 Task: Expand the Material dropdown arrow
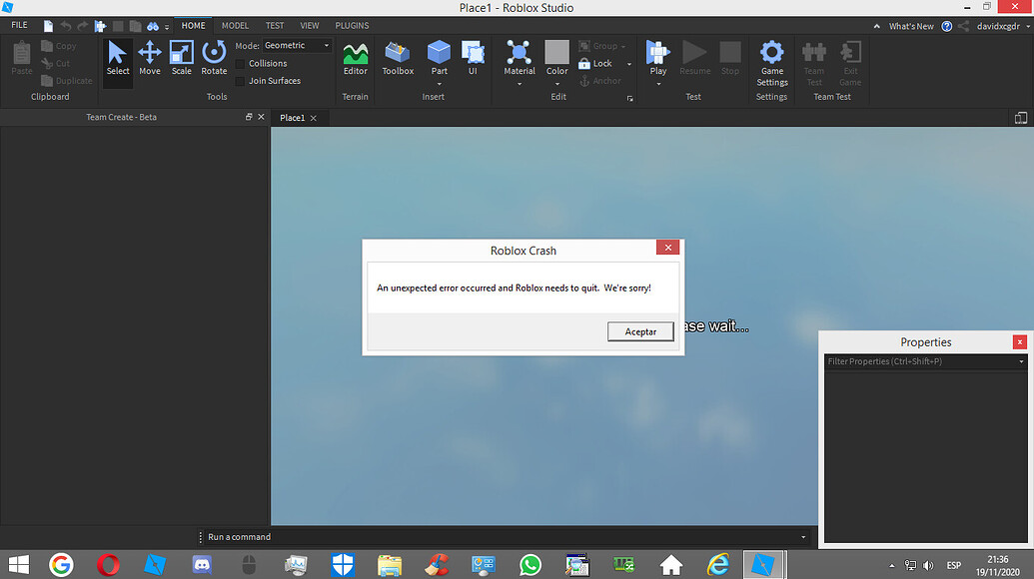(x=518, y=84)
